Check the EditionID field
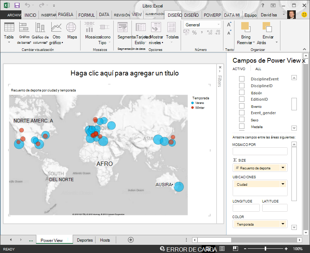Screen dimensions: 310x253 click(x=242, y=99)
